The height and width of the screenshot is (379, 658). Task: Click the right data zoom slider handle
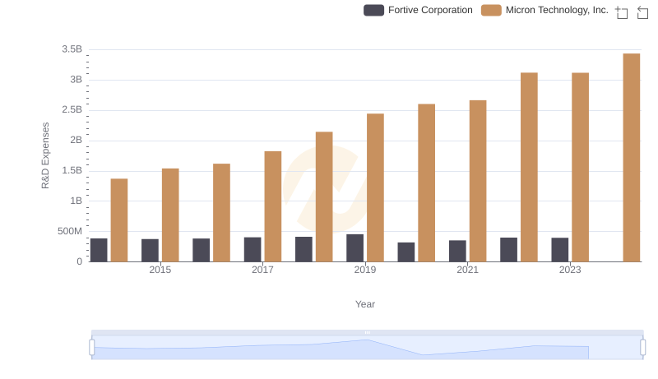[x=642, y=348]
